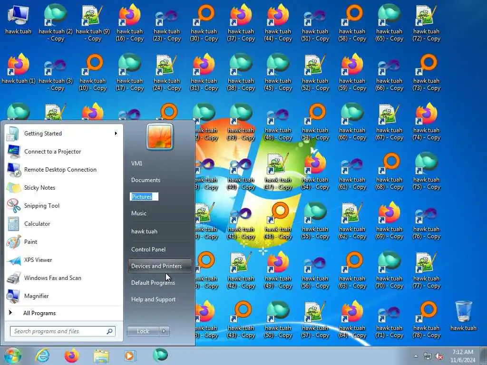Select the hawk tuah (62) - Copy shortcut

click(352, 221)
